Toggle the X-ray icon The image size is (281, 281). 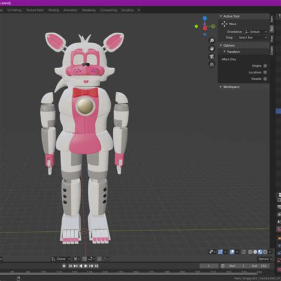point(244,252)
